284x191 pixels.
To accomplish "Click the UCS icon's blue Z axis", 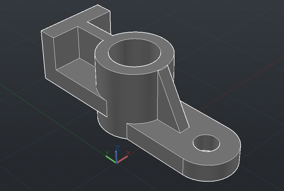I will point(116,157).
